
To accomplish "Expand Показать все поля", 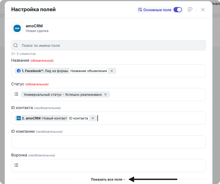I will pos(108,180).
